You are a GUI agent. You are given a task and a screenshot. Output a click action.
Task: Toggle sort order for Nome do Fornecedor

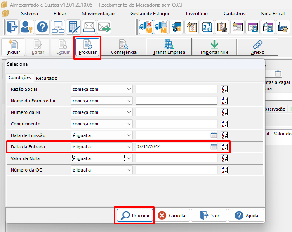pyautogui.click(x=225, y=101)
